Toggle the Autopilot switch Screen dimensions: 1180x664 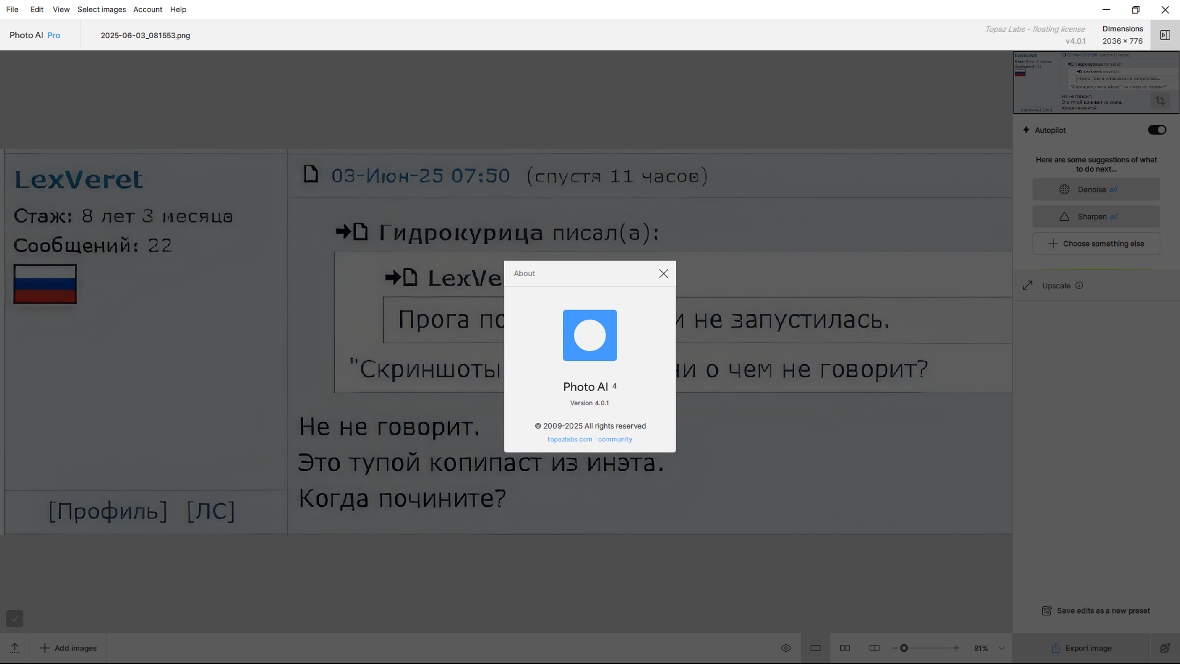pos(1157,130)
